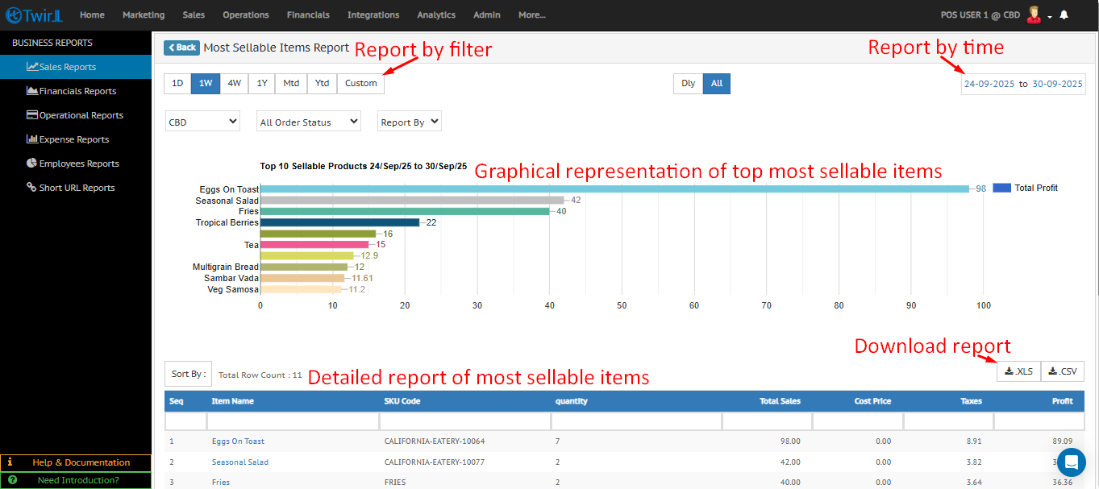Download report as .XLS file
The image size is (1099, 489).
(1018, 371)
